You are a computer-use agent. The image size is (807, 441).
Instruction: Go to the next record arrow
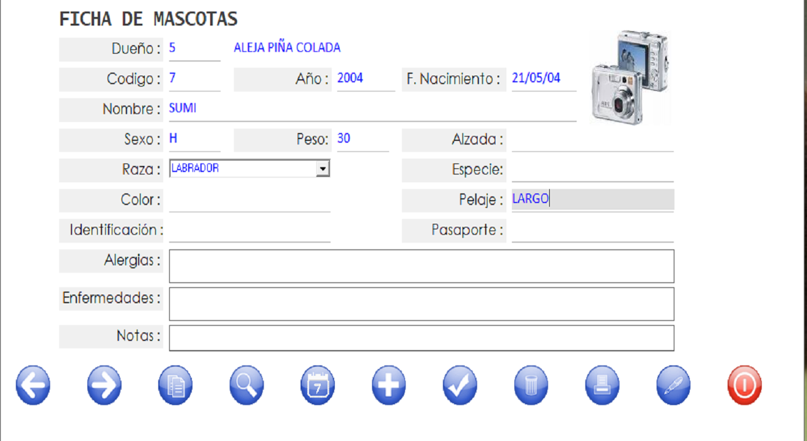point(104,385)
